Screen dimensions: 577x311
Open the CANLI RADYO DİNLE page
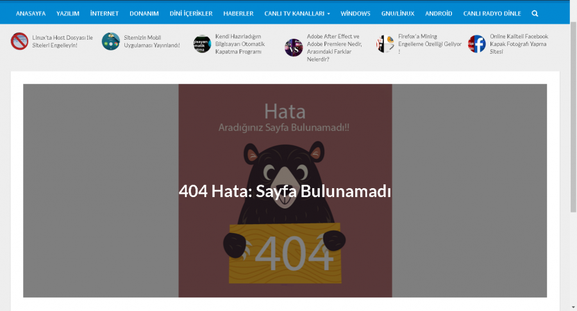pos(492,13)
